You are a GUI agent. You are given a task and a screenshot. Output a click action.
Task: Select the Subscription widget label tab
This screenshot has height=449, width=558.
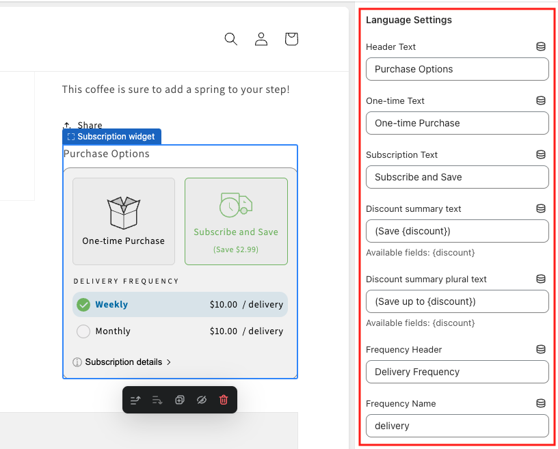click(x=111, y=136)
